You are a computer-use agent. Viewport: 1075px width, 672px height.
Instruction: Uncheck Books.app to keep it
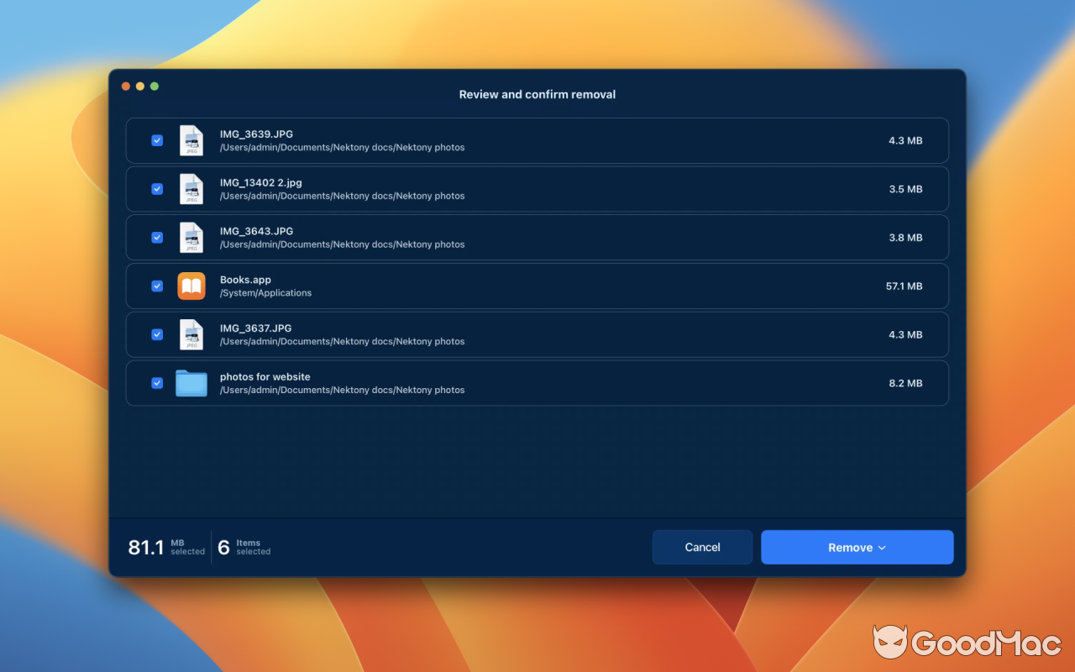click(x=157, y=286)
